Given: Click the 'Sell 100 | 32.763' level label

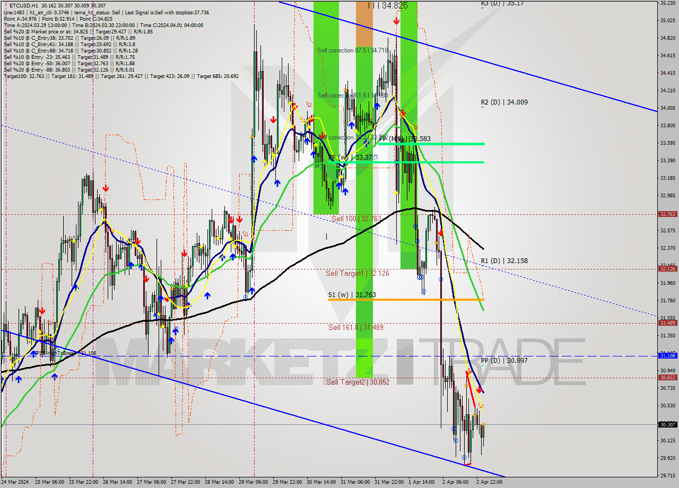Looking at the screenshot, I should (x=356, y=219).
